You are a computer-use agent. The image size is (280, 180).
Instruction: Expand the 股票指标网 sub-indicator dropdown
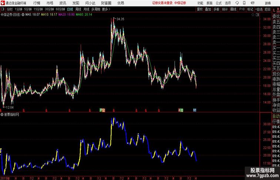point(2,115)
